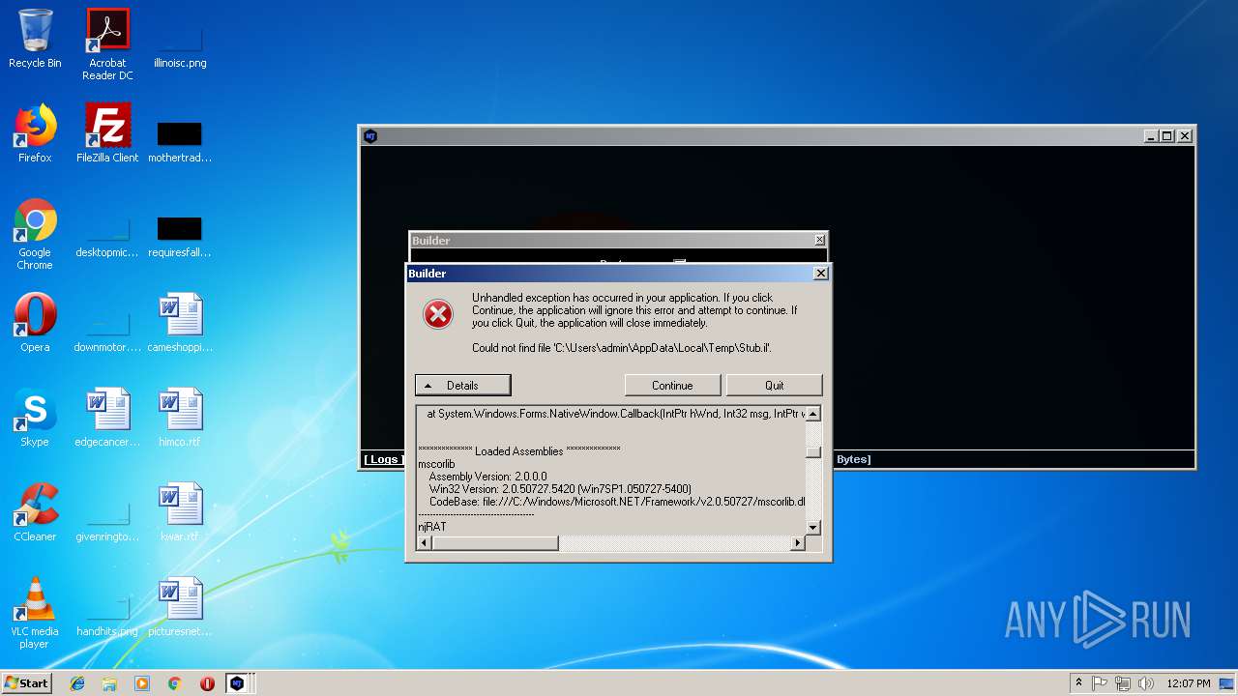Click the njRAT window title icon
Image resolution: width=1238 pixels, height=696 pixels.
370,135
